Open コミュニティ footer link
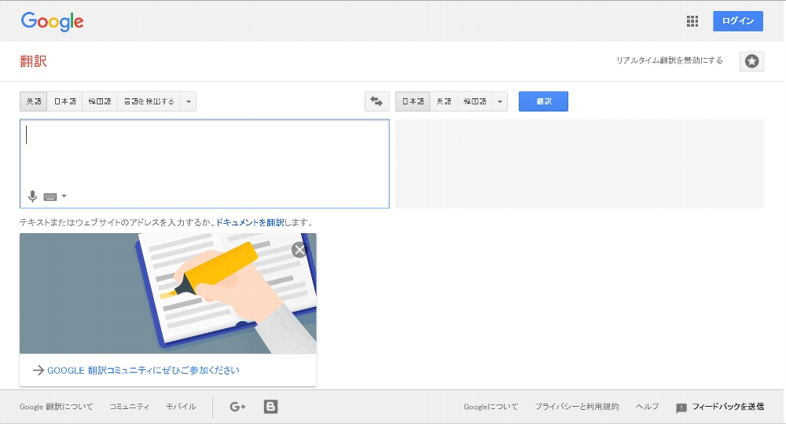 (x=130, y=407)
